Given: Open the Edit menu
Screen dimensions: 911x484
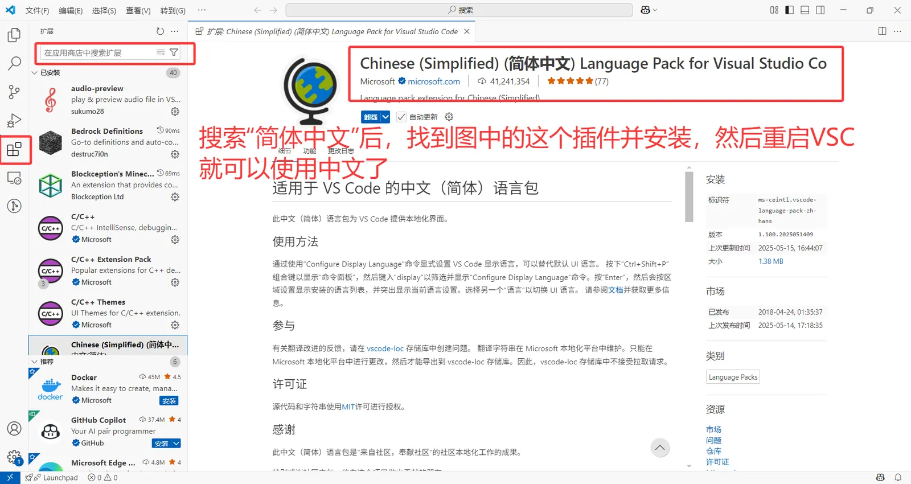Looking at the screenshot, I should tap(71, 10).
